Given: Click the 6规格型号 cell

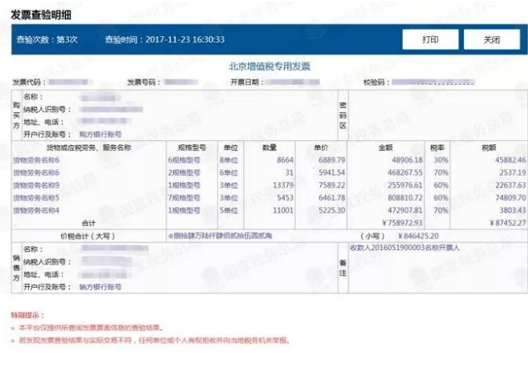Looking at the screenshot, I should 185,160.
